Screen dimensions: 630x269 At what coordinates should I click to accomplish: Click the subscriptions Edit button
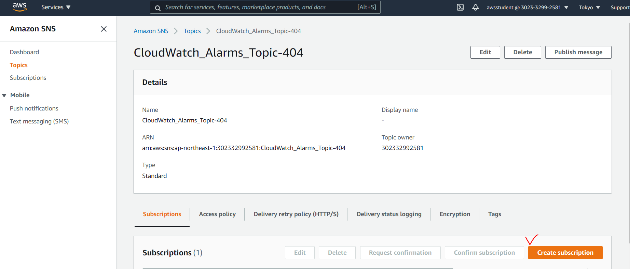pyautogui.click(x=300, y=253)
